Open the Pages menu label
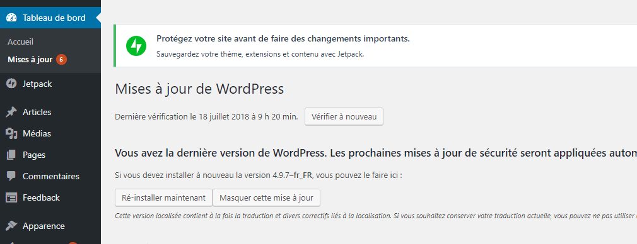Image resolution: width=637 pixels, height=244 pixels. coord(34,155)
